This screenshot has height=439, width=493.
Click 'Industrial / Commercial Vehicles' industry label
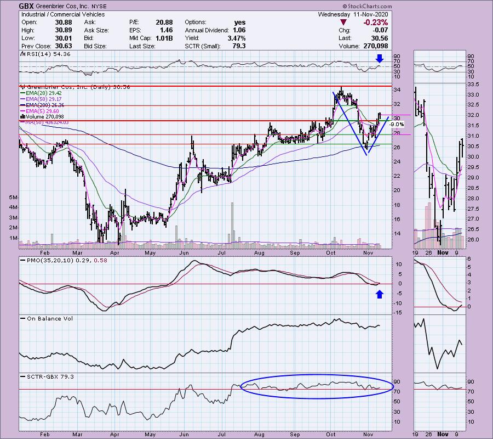(63, 14)
